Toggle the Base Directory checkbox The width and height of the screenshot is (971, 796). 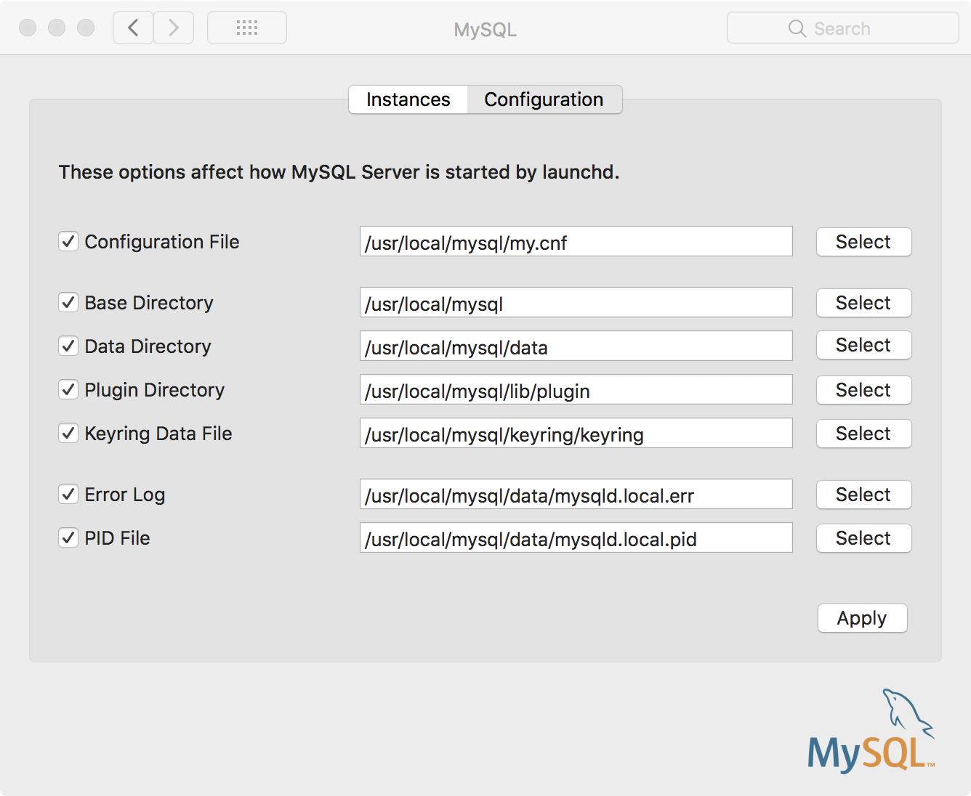[68, 302]
